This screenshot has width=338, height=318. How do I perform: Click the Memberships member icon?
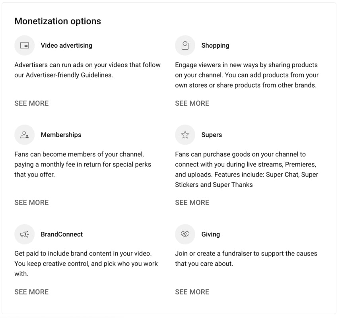[x=24, y=135]
